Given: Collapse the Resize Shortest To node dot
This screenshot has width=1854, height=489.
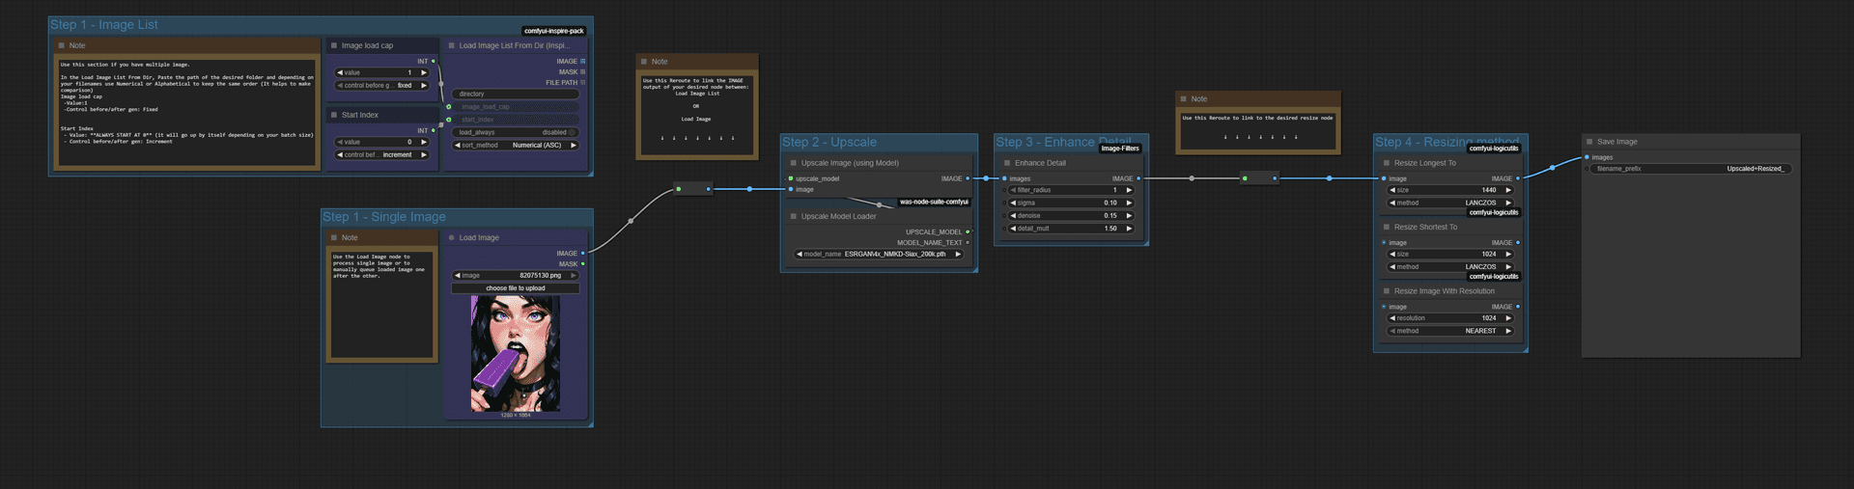Looking at the screenshot, I should [x=1387, y=227].
